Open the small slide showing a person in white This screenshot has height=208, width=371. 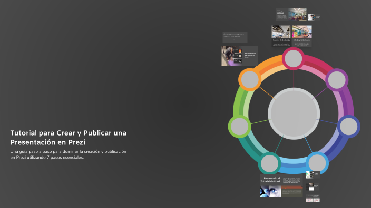[314, 17]
